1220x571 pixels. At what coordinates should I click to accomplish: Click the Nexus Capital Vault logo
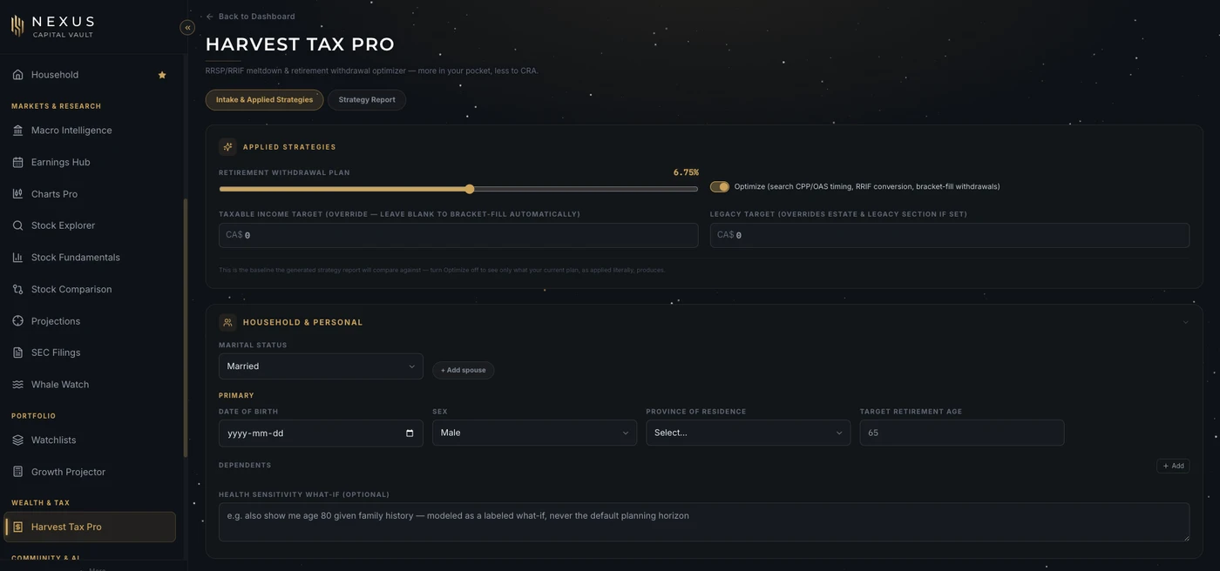point(52,26)
